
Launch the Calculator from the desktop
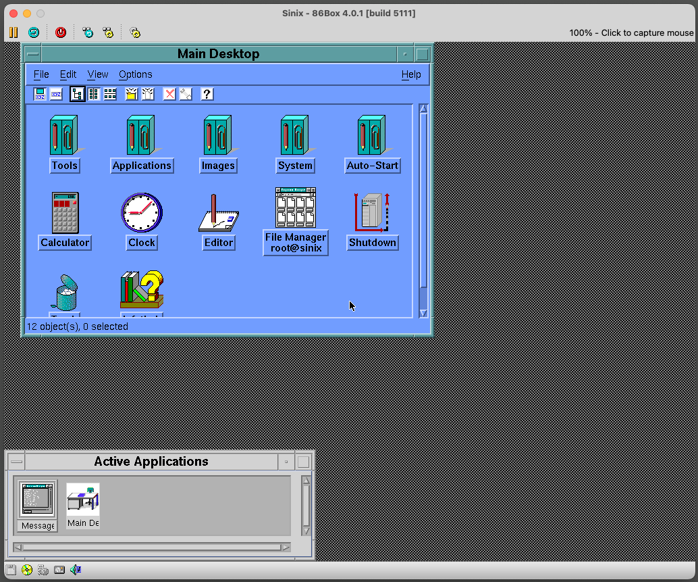64,212
